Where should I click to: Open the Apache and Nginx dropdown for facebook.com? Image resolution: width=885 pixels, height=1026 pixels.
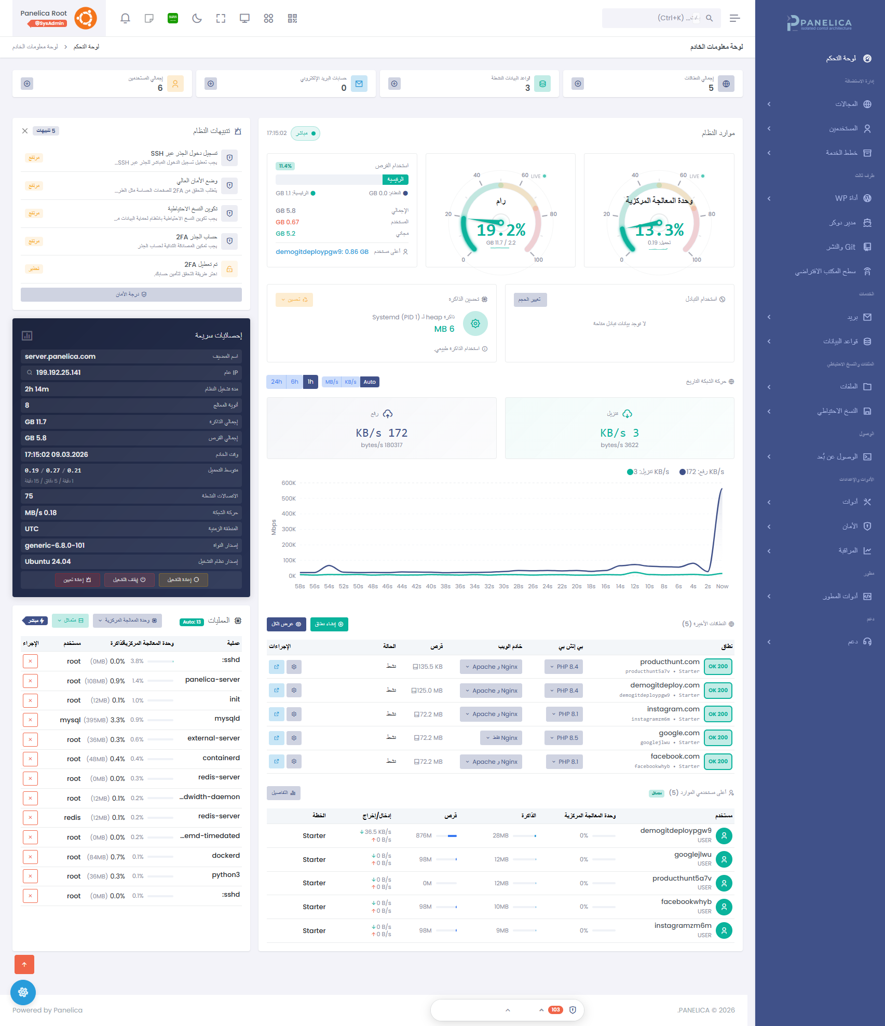click(491, 761)
